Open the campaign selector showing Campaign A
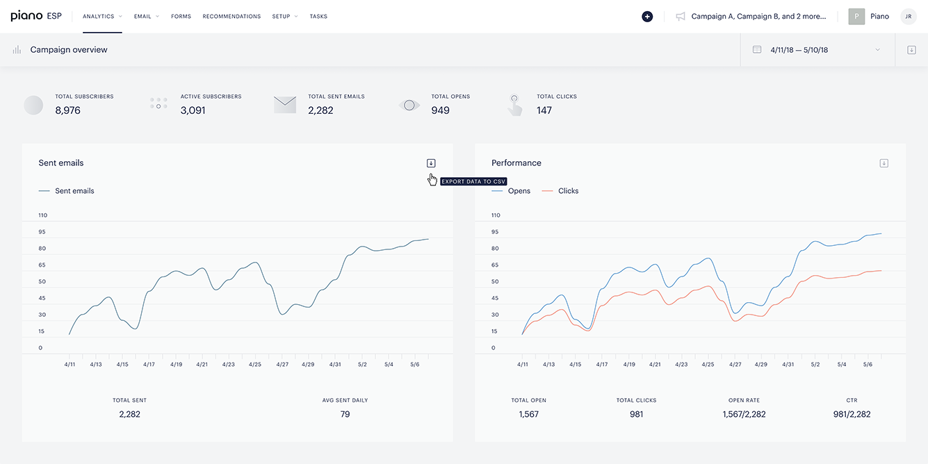This screenshot has height=464, width=928. (x=758, y=17)
